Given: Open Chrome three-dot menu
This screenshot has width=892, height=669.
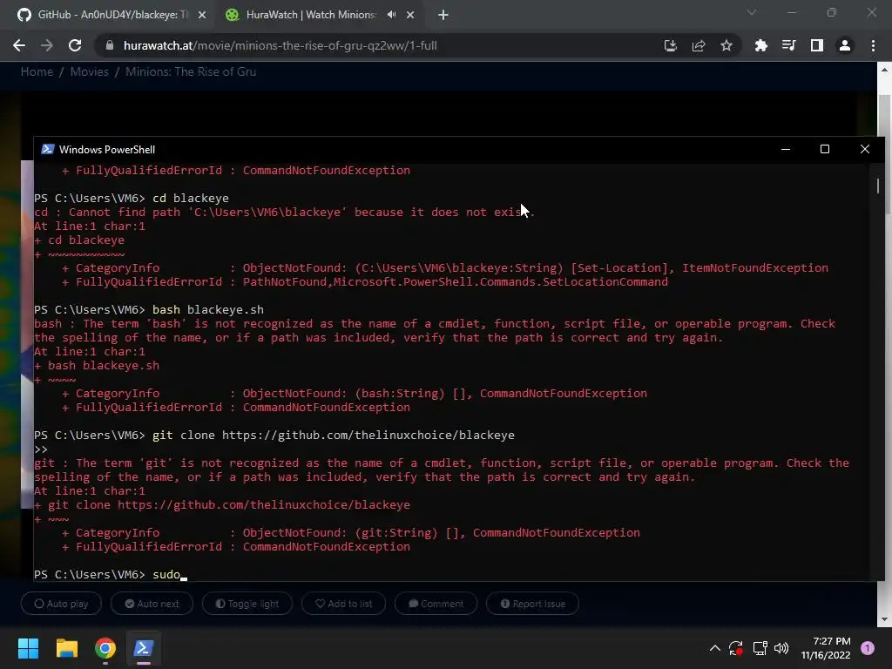Looking at the screenshot, I should click(873, 45).
